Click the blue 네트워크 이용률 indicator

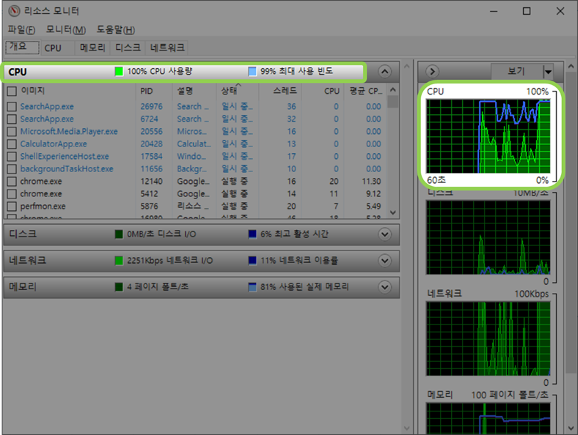tap(252, 261)
